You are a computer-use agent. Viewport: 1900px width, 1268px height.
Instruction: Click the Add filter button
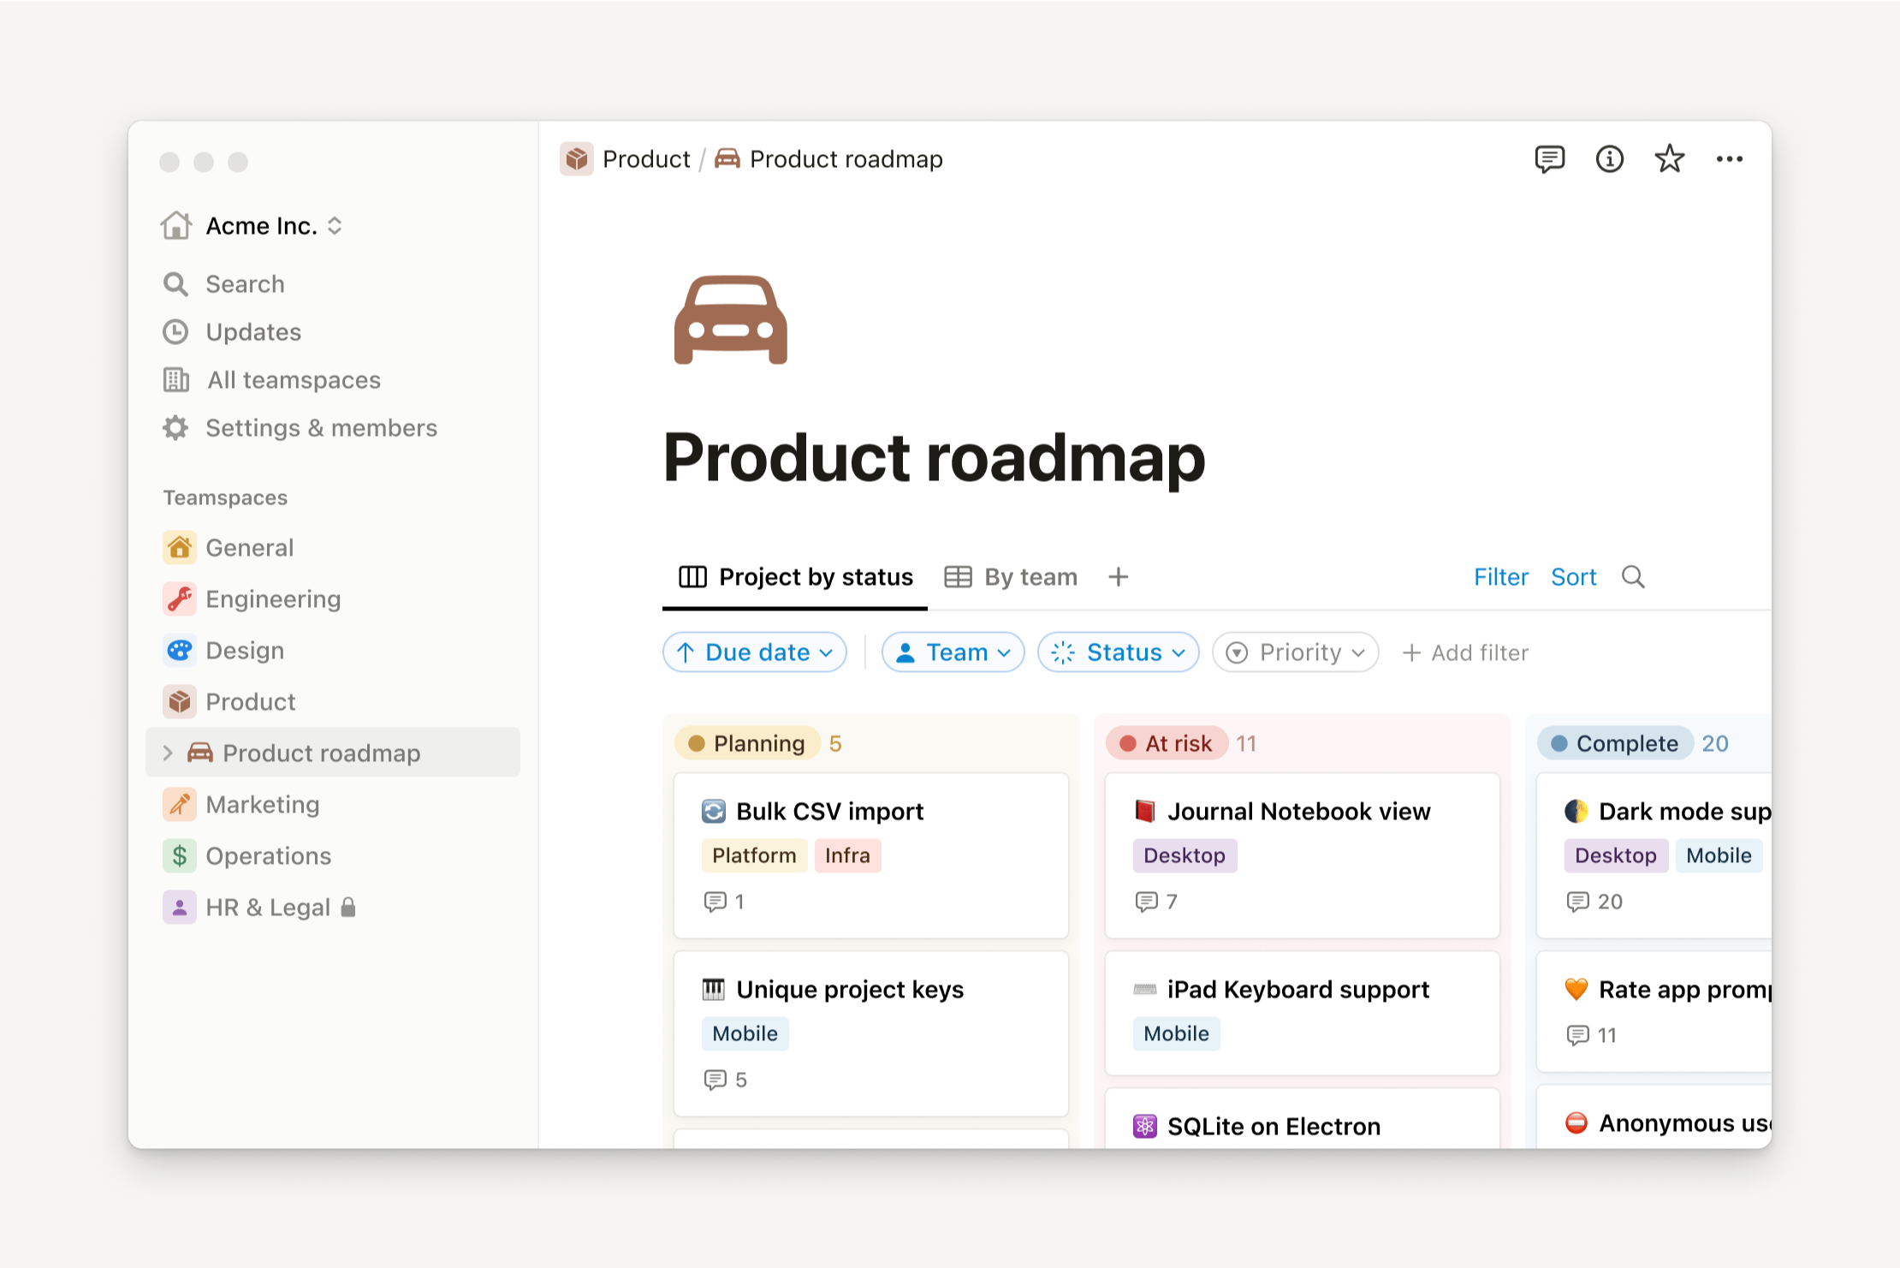[1465, 652]
